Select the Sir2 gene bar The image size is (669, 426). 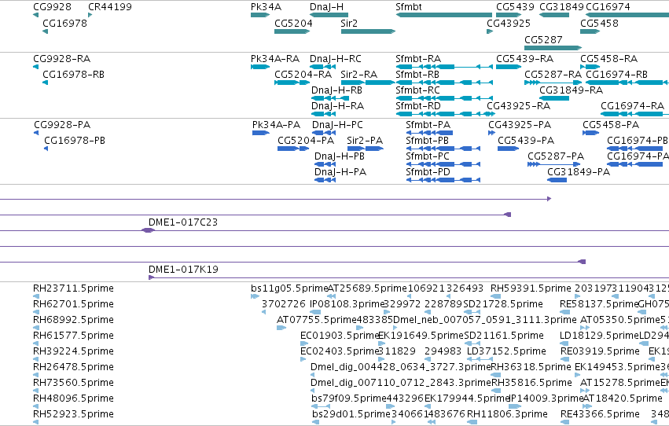pyautogui.click(x=368, y=31)
